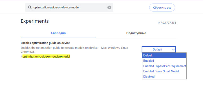Switch to the 'Недоступные' tab
203x101 pixels.
[x=136, y=33]
